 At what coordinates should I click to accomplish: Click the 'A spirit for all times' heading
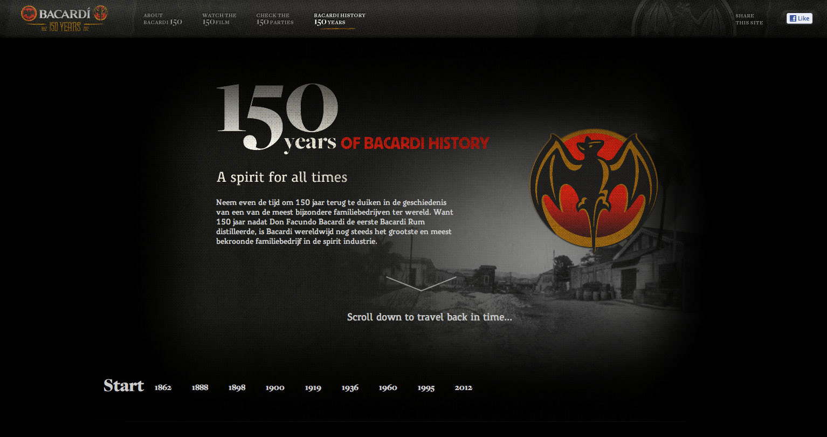[282, 177]
